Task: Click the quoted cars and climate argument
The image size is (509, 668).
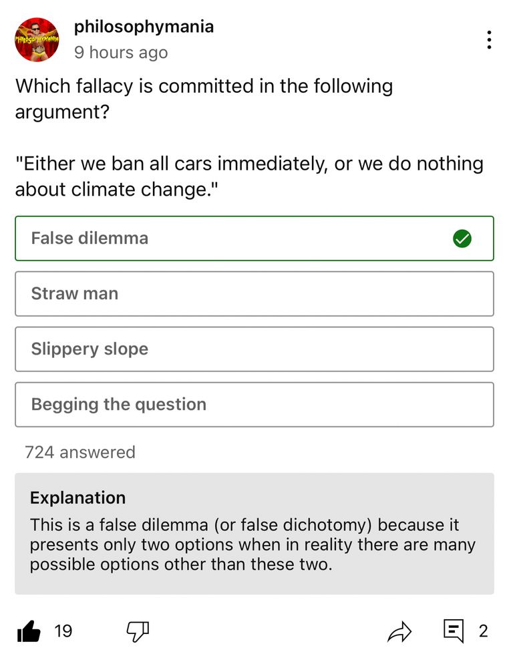Action: [249, 176]
